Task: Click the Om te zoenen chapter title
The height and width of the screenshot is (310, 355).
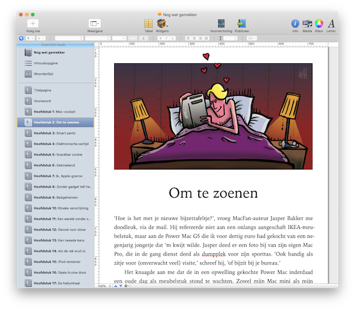Action: (x=213, y=193)
